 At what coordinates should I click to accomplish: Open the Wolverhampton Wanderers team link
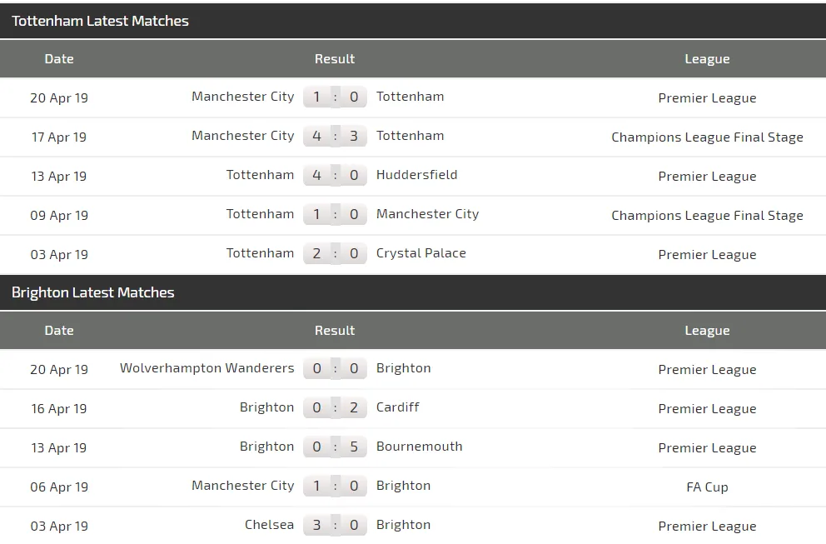click(206, 368)
